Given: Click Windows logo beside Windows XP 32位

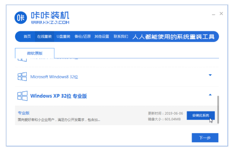Looking at the screenshot, I should click(22, 96).
